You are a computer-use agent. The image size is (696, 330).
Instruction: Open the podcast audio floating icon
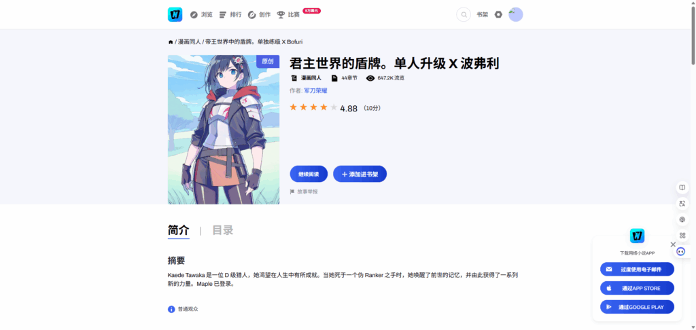682,219
